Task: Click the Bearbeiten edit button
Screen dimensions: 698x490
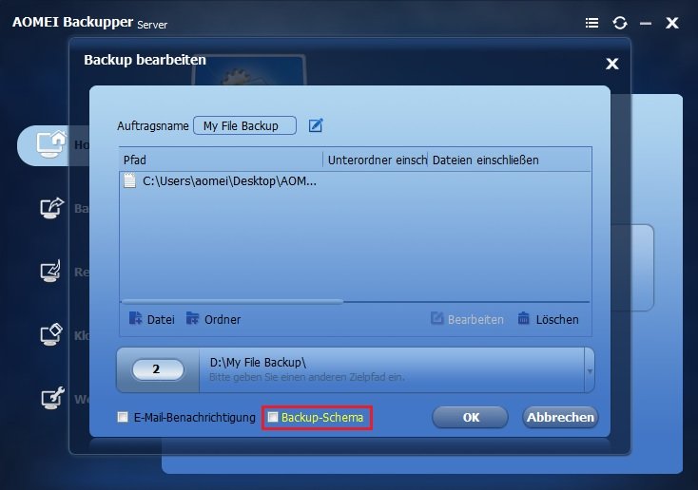Action: click(x=468, y=319)
